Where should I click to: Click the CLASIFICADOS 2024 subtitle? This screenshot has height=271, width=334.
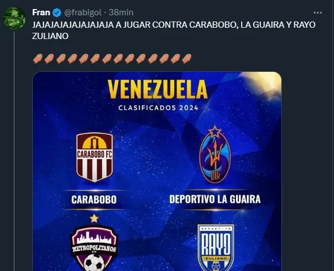tap(159, 107)
